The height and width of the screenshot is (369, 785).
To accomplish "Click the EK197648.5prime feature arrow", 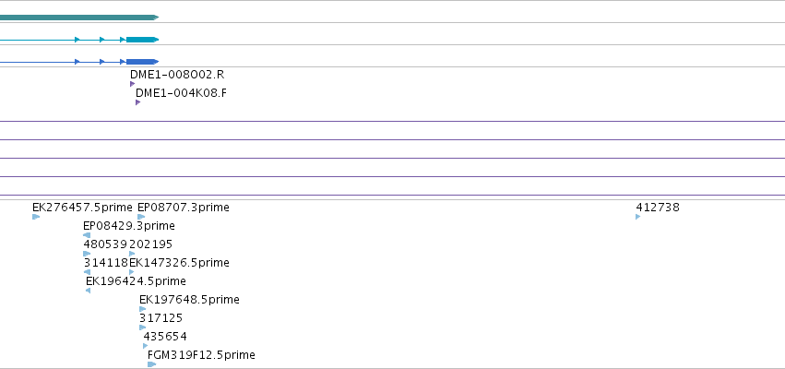I will (143, 309).
